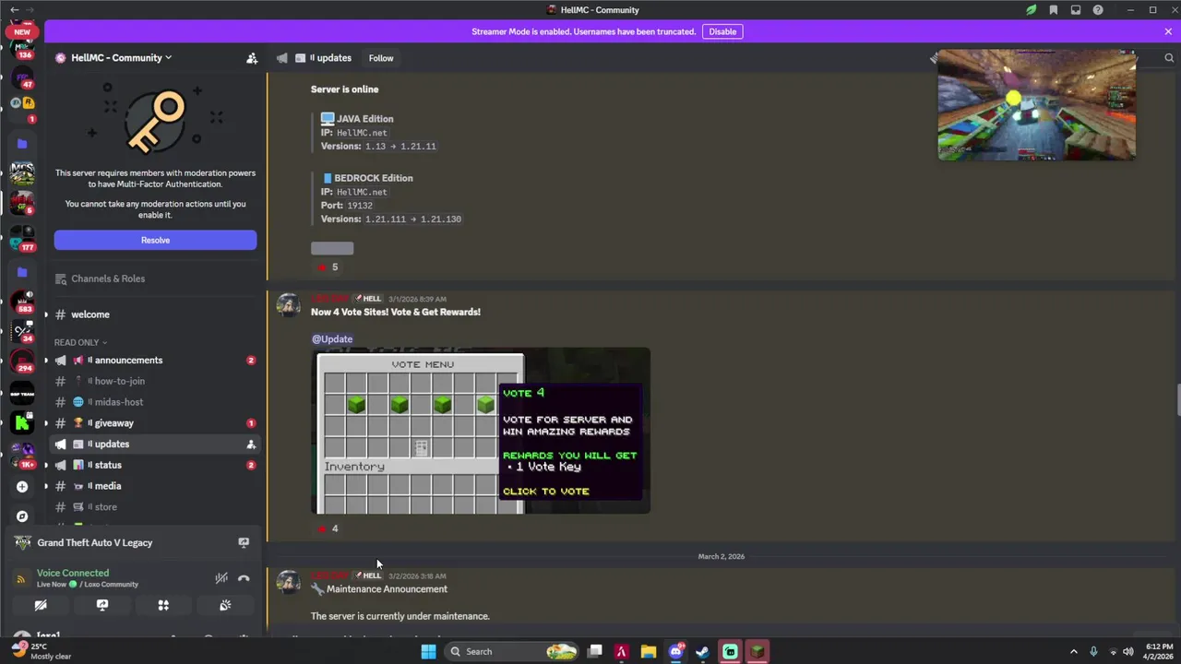Click the Add a Server plus icon
Screen dimensions: 1181x664
[x=22, y=487]
